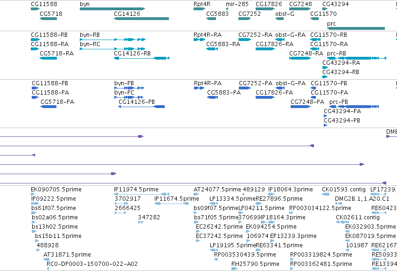Screen dimensions: 397x271
Task: Select the byn gene feature bar
Action: tap(112, 9)
